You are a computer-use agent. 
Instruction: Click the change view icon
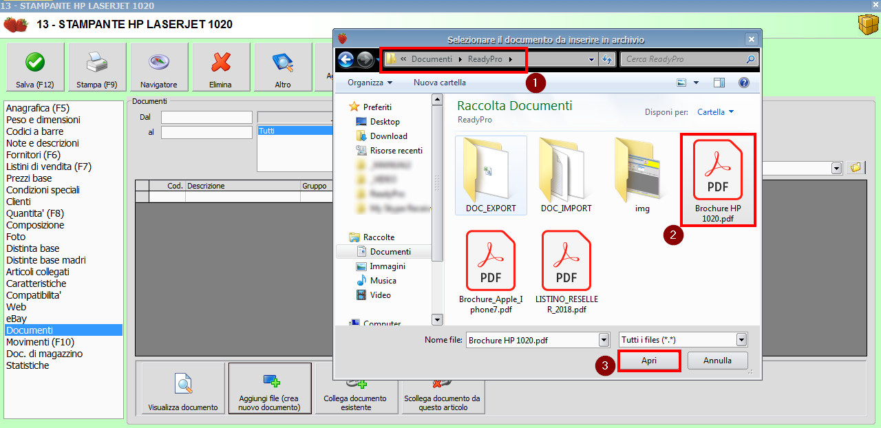point(681,83)
